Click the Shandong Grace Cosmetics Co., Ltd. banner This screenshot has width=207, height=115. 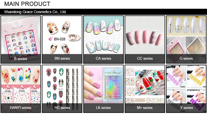click(x=104, y=12)
